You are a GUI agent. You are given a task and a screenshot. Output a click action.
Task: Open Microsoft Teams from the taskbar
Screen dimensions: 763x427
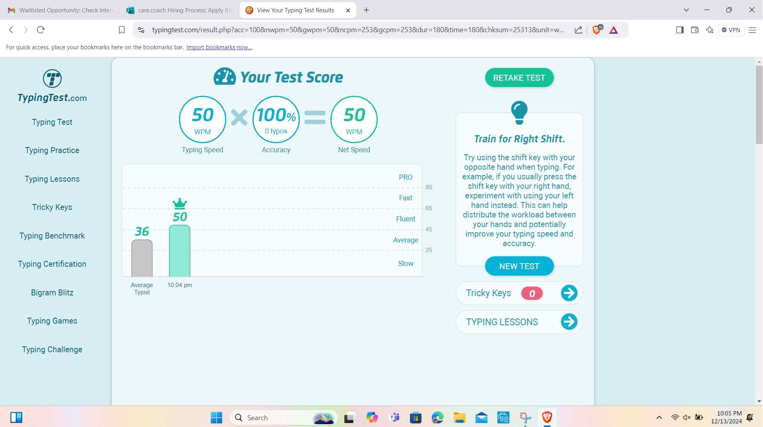pos(394,417)
